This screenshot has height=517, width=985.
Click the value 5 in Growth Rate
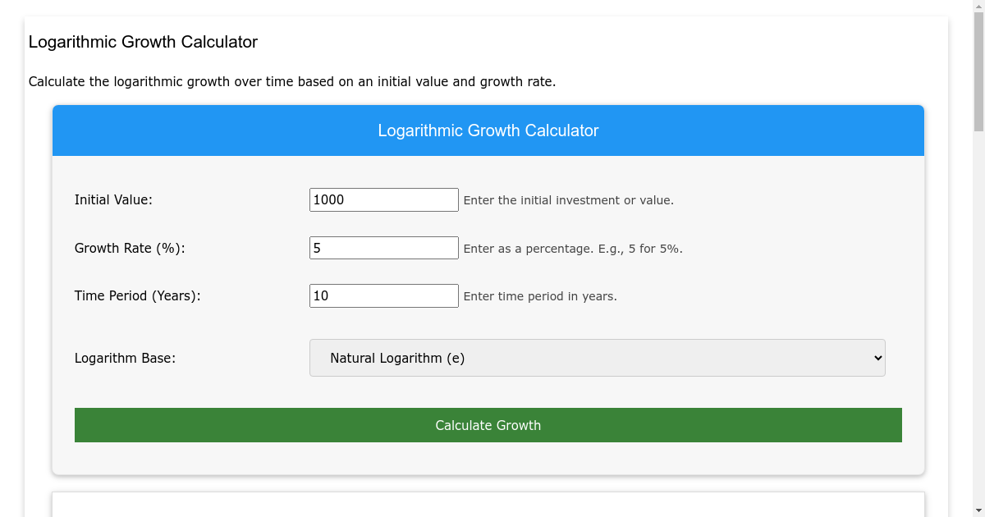point(314,247)
